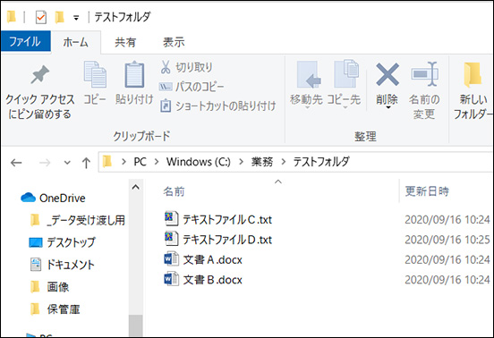This screenshot has width=494, height=338.
Task: Open Customize Quick Access Toolbar dropdown
Action: [x=76, y=18]
